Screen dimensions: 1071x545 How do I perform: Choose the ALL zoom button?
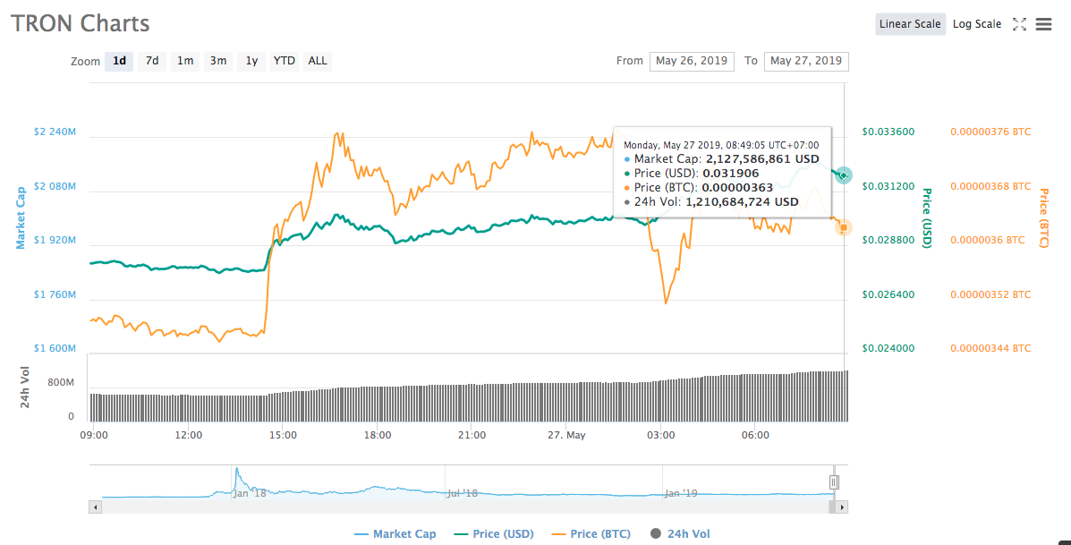tap(318, 61)
